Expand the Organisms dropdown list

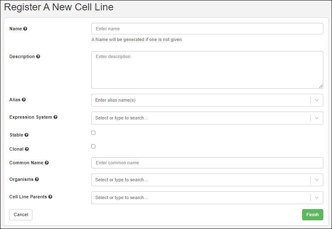click(317, 180)
